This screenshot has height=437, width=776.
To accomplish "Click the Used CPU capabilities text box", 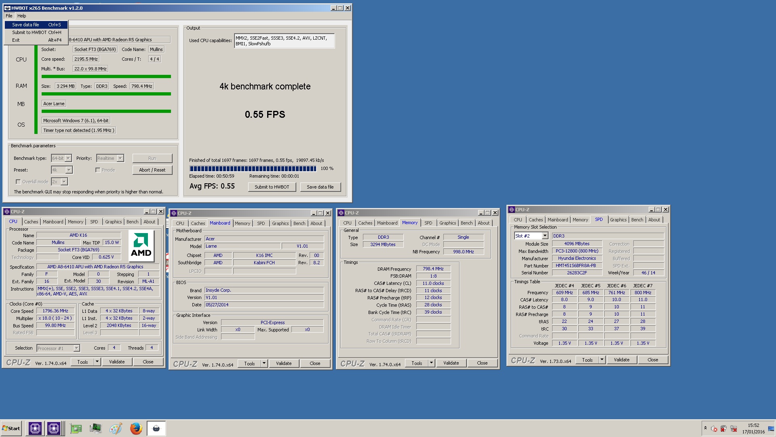I will tap(284, 41).
